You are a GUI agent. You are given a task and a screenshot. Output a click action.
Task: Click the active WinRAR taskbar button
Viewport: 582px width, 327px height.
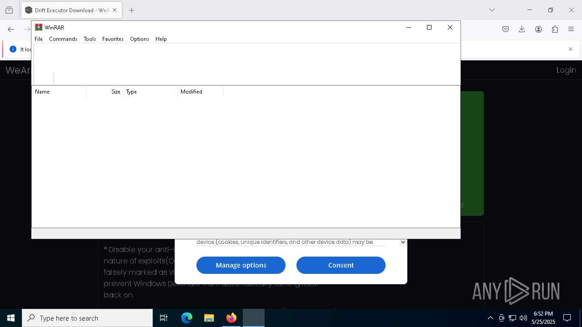pos(254,318)
